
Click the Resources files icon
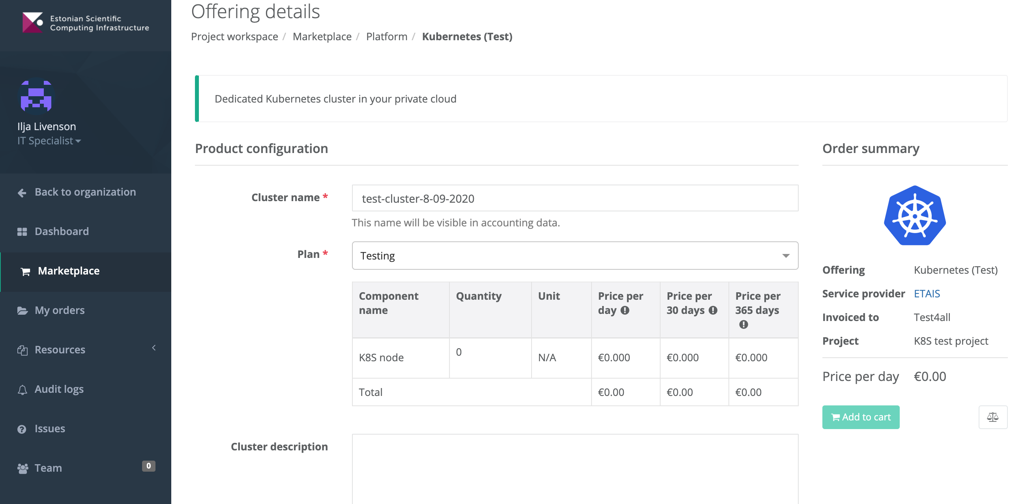click(22, 350)
